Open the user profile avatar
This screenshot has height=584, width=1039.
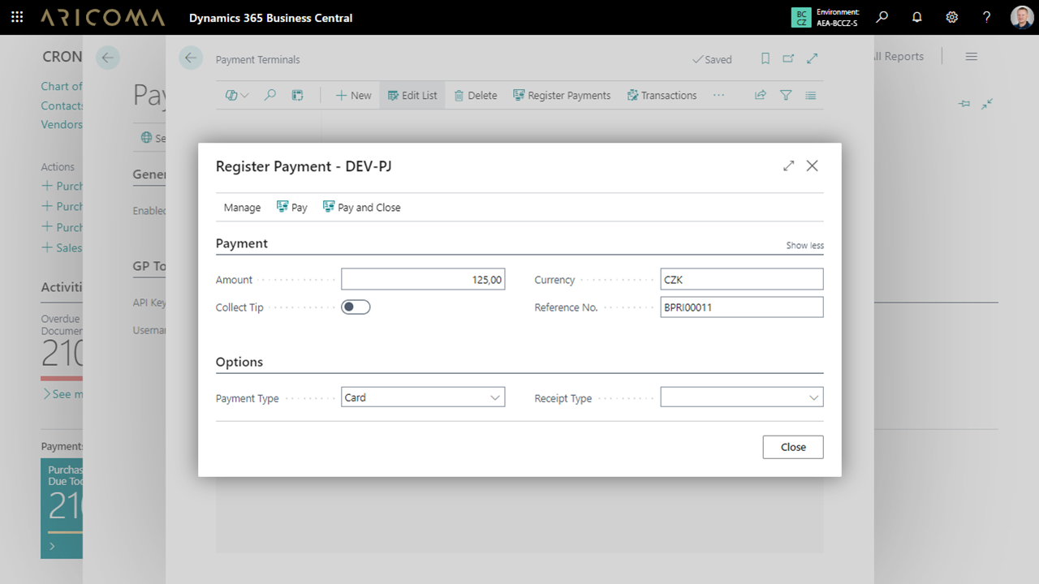pos(1022,17)
